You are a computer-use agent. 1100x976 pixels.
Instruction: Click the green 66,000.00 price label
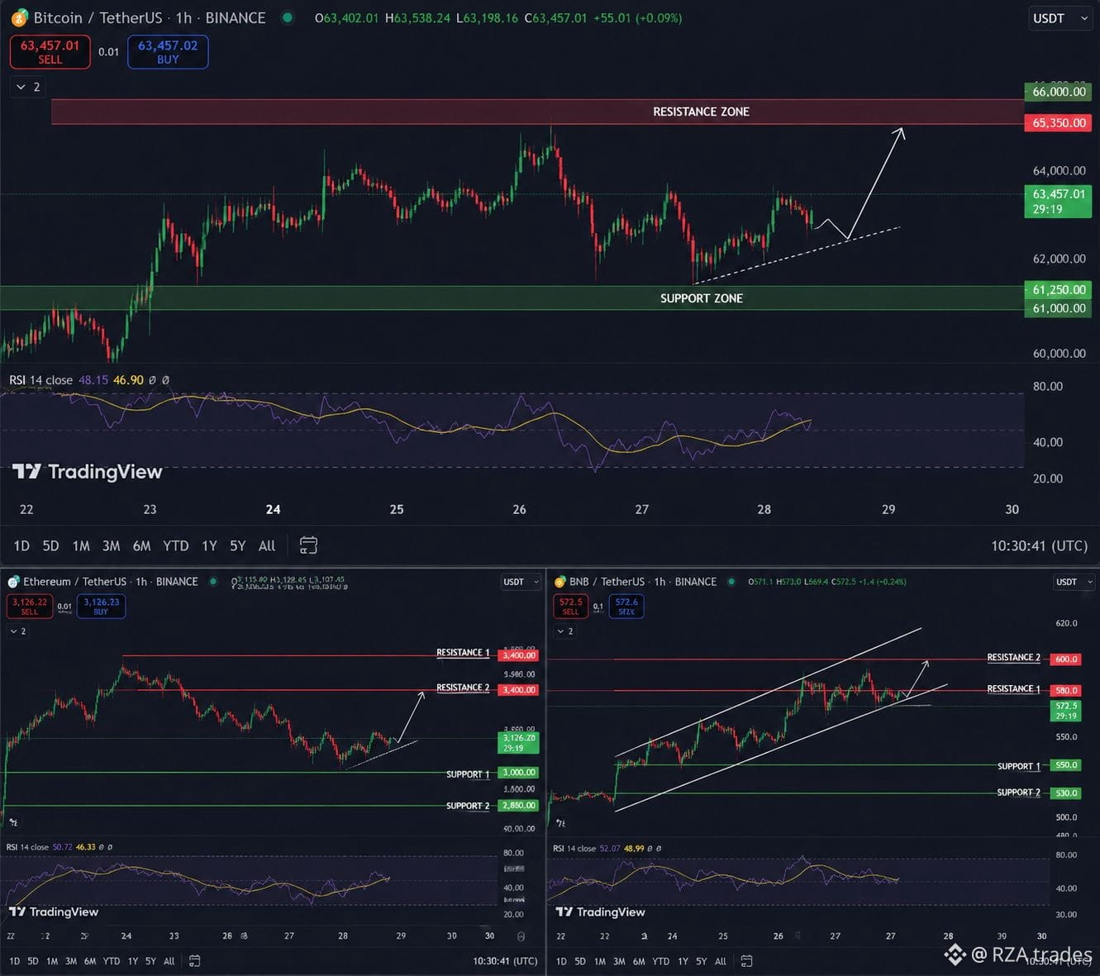pyautogui.click(x=1059, y=92)
